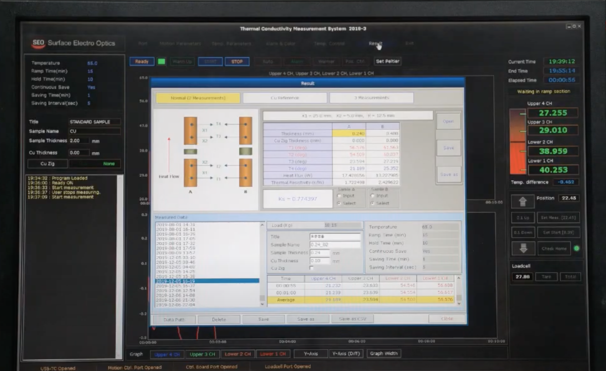Click the Save as CSV button
Viewport: 606px width, 371px height.
click(352, 319)
